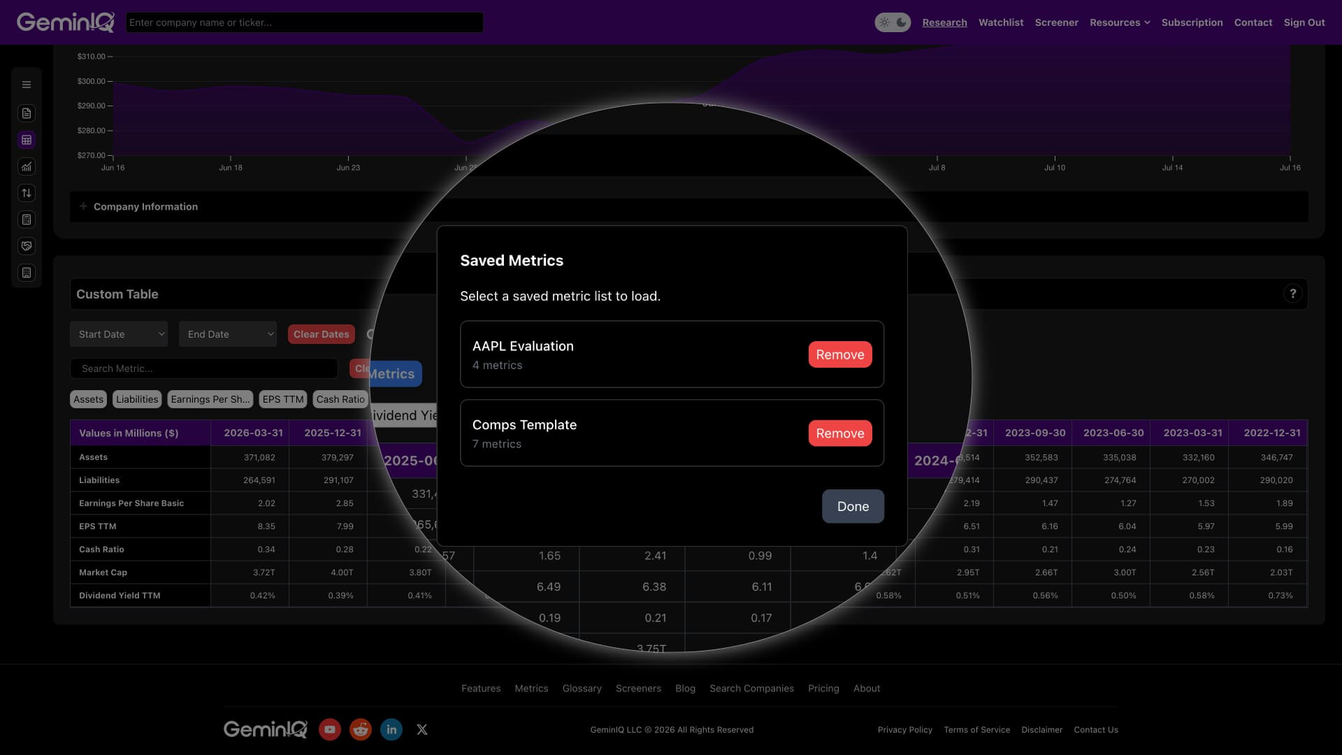Click the Earnings Per Sh... metric chip
This screenshot has width=1342, height=755.
(x=210, y=399)
